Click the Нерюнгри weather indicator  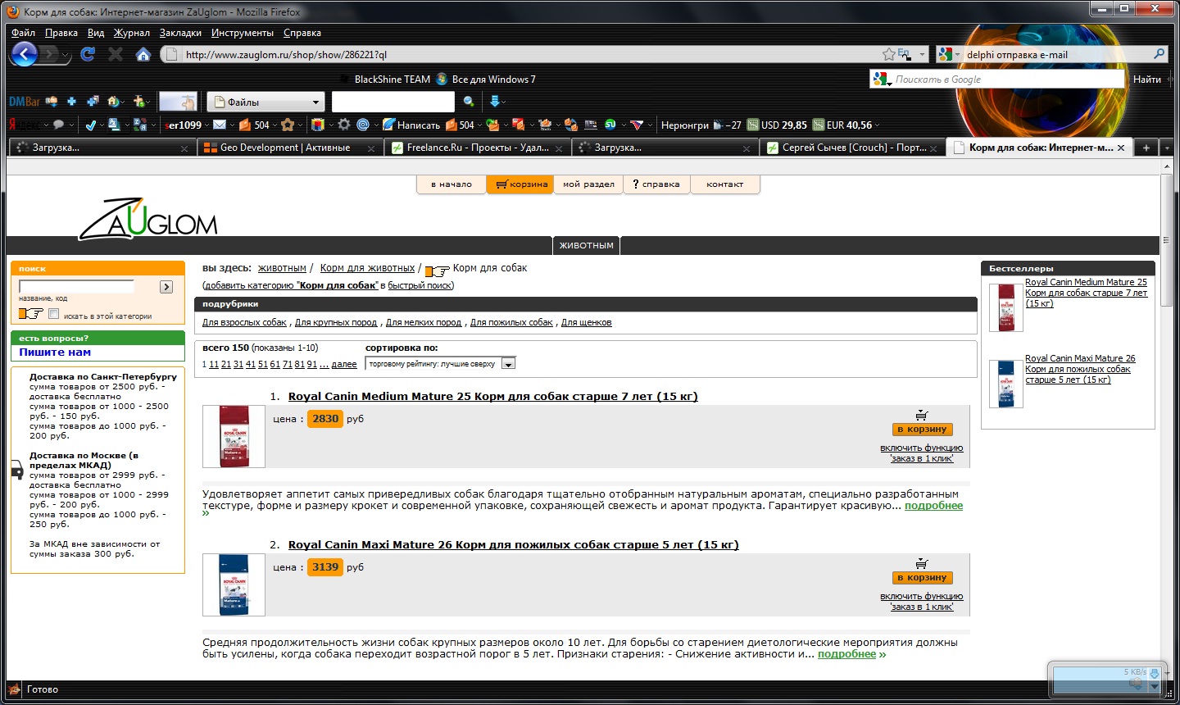pos(701,125)
